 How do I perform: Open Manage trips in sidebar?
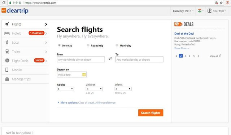coord(25,79)
